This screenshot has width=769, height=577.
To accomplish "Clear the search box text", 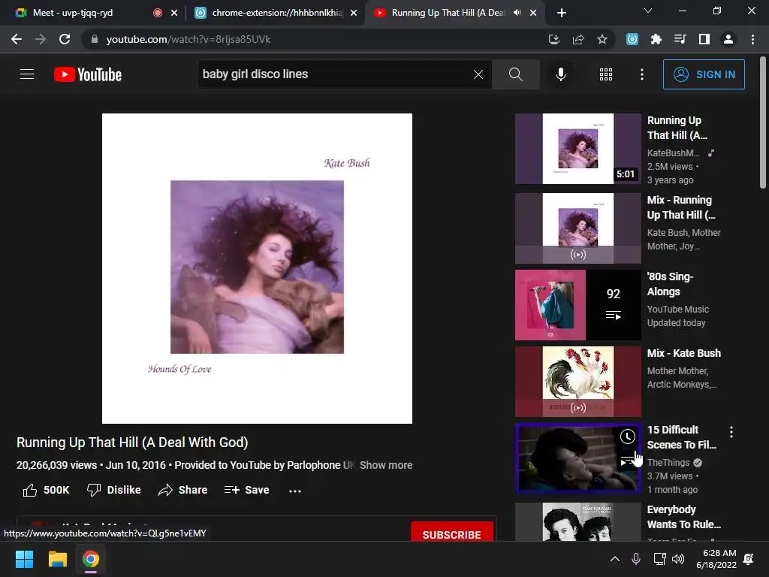I will (478, 74).
